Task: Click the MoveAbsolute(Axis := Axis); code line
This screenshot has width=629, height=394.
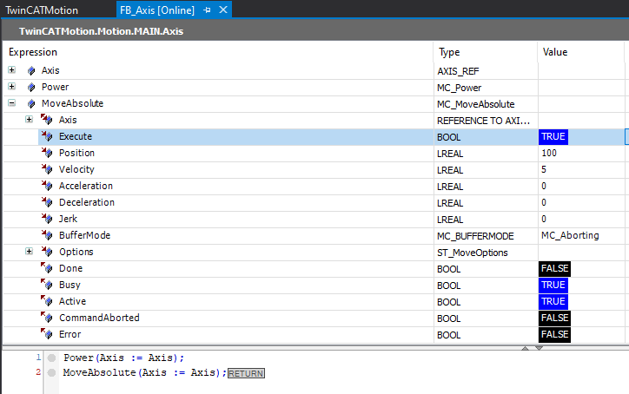Action: 145,373
